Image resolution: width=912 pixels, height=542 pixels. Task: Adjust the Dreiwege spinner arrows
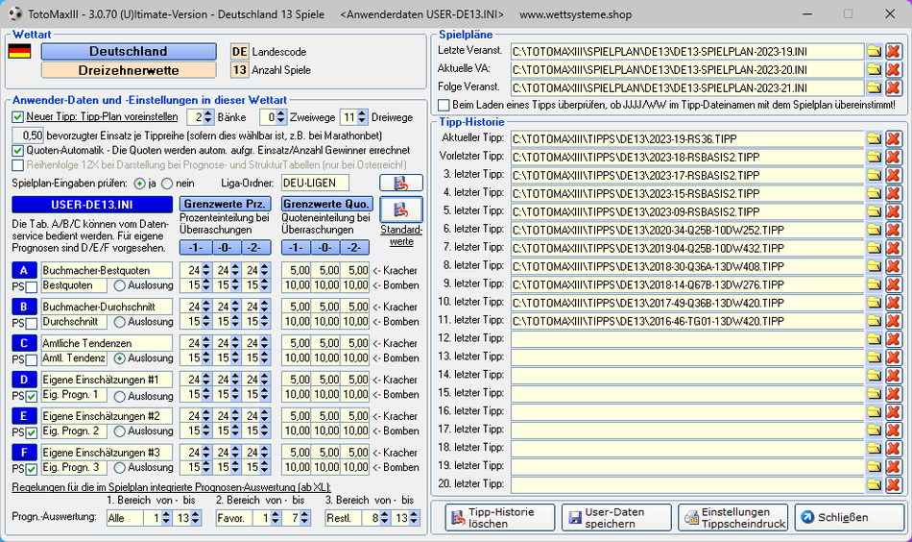point(362,117)
